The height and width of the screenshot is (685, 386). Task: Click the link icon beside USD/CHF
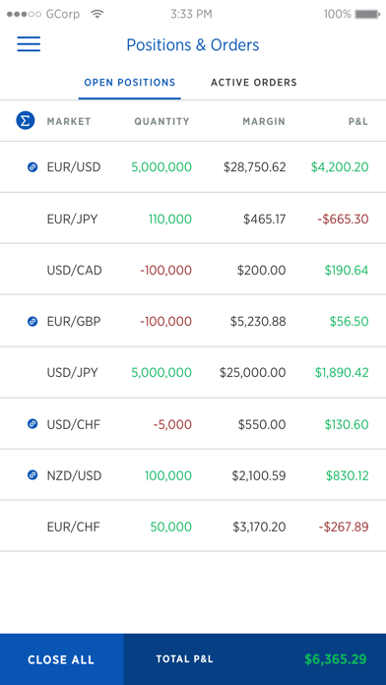32,424
